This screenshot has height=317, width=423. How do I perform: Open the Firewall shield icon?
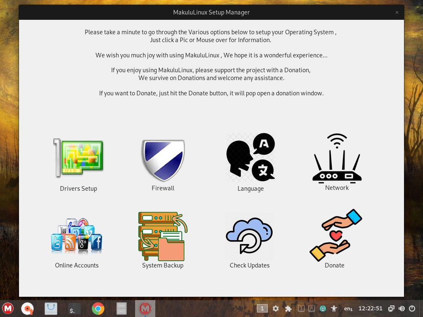pos(163,161)
